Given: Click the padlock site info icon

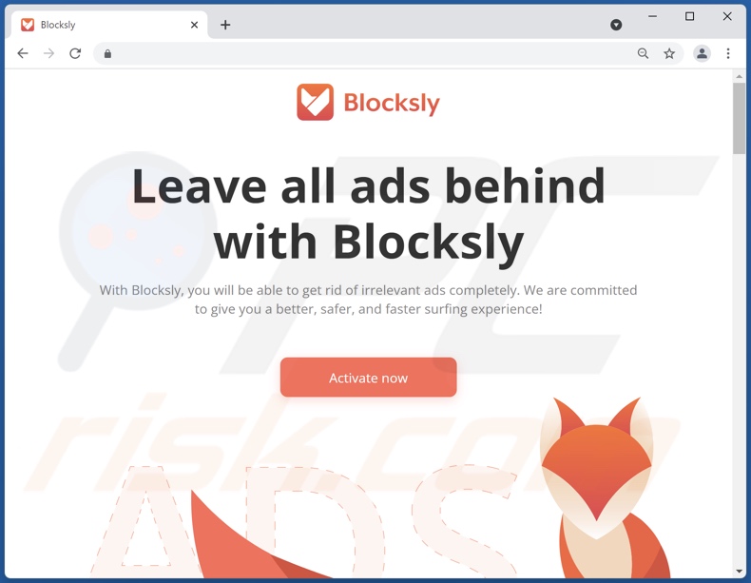Looking at the screenshot, I should click(107, 53).
